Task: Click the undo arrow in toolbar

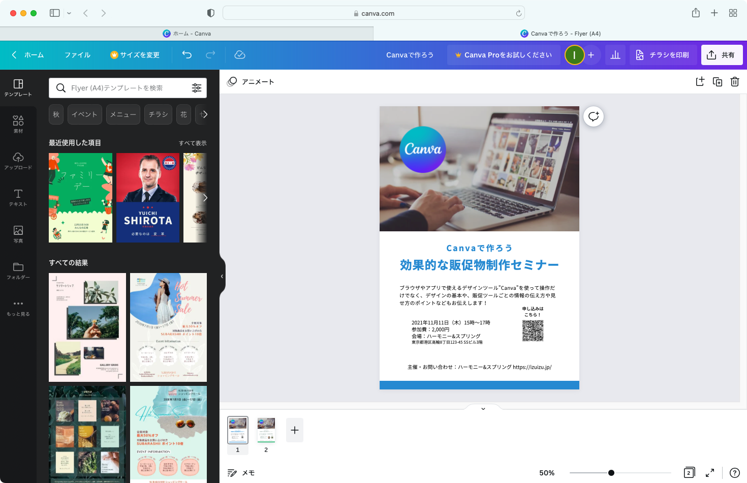Action: 187,55
